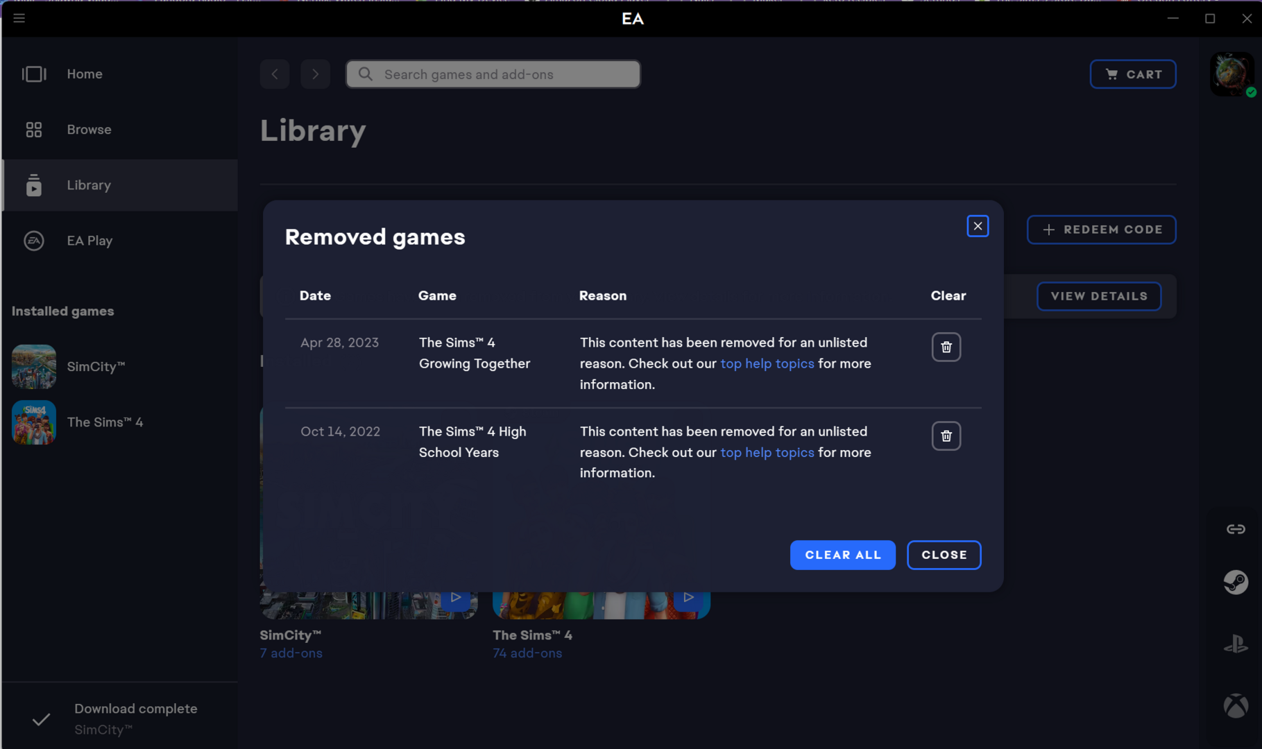Navigate forward with the right arrow
Viewport: 1262px width, 749px height.
(x=316, y=74)
